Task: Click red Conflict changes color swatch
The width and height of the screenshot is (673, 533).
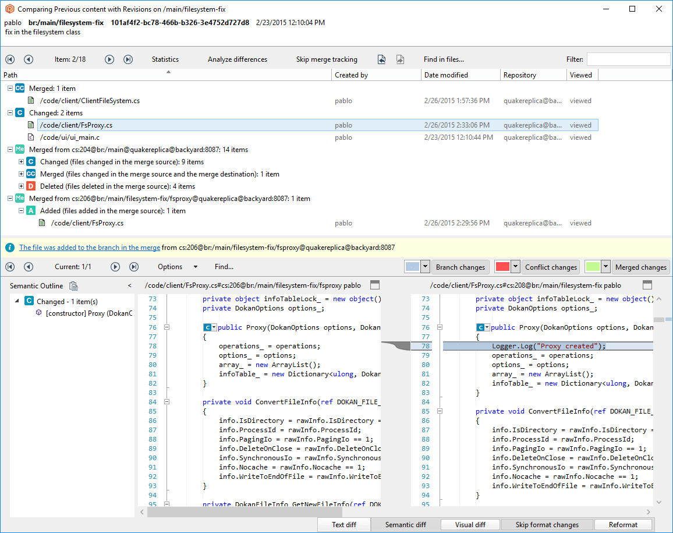Action: pyautogui.click(x=502, y=267)
